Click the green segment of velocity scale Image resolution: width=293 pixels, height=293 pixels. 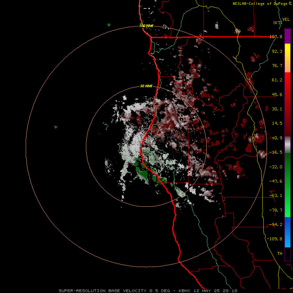click(x=287, y=185)
